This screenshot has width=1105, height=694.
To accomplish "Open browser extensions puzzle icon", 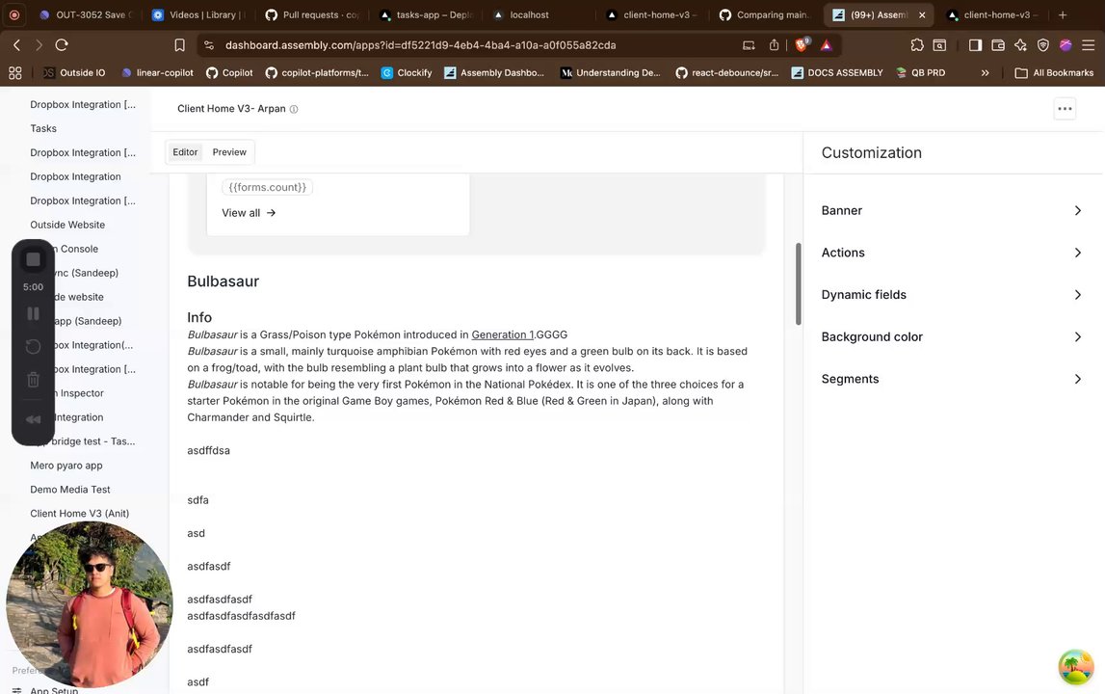I will 917,45.
